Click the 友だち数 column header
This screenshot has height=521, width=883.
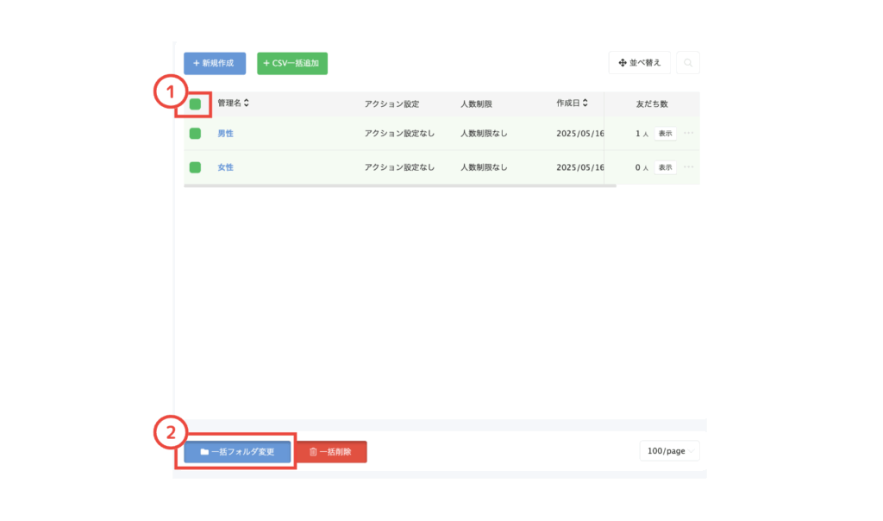[x=652, y=104]
